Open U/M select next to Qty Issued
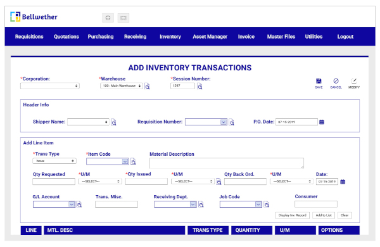Screen dimensions: 380x247 click(193, 181)
